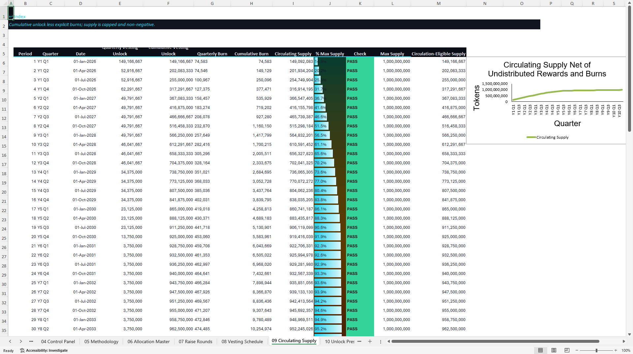Click the Select All corner button

[4, 3]
